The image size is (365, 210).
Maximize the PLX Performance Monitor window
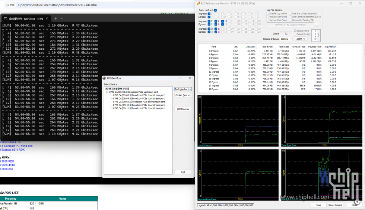[x=350, y=3]
